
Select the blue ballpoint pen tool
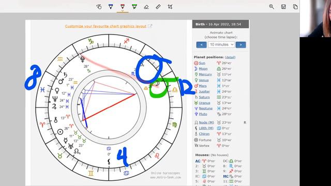click(x=111, y=7)
